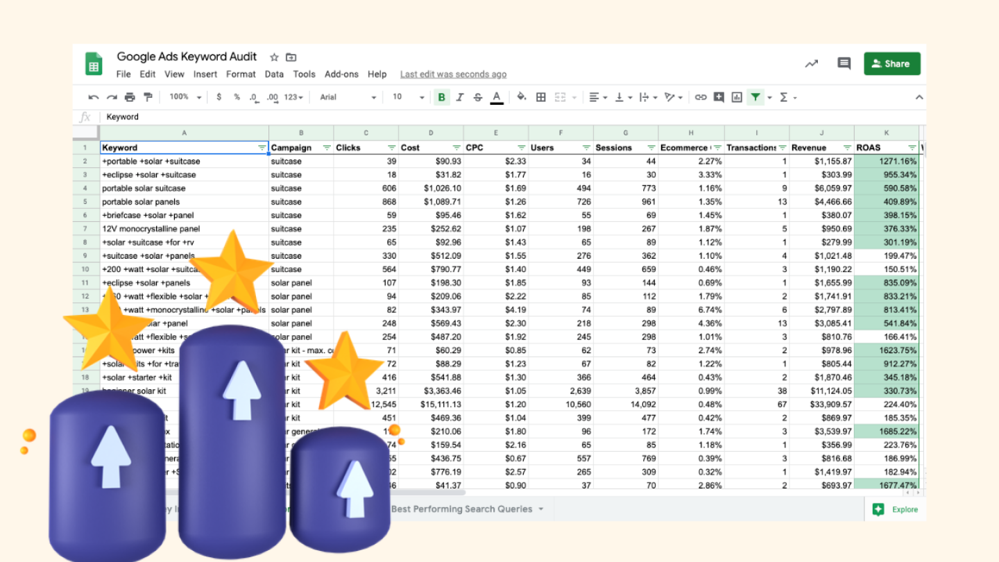The width and height of the screenshot is (999, 562).
Task: Toggle the filter funnel icon
Action: [x=755, y=97]
